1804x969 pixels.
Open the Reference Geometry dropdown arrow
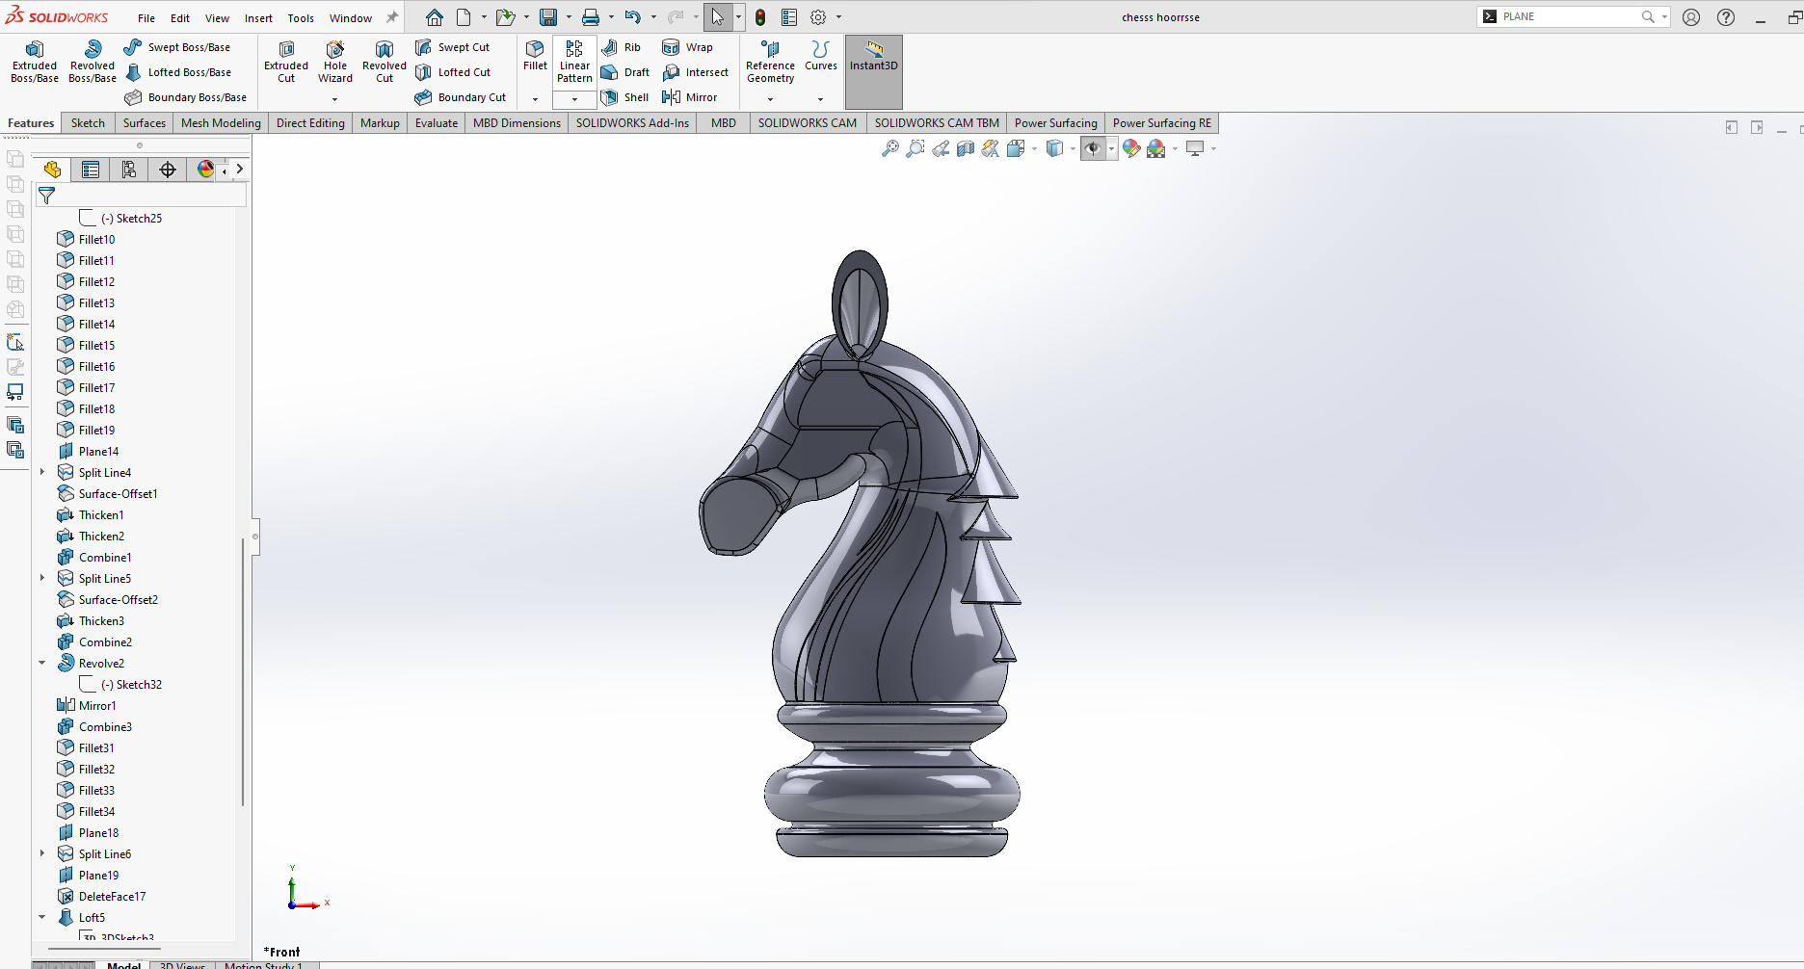770,99
